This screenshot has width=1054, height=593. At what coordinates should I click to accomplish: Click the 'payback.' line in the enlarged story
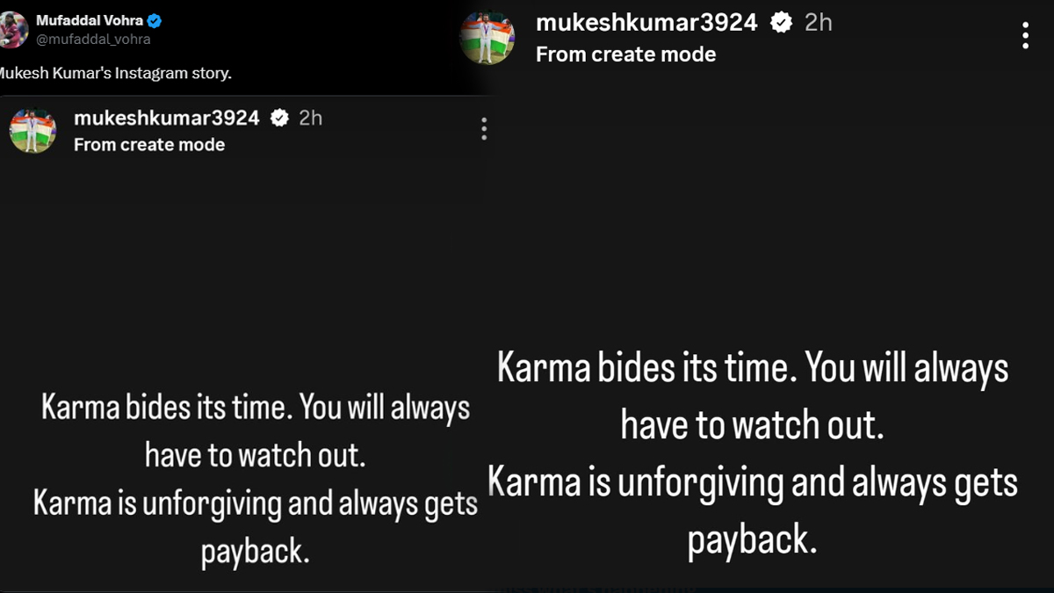pyautogui.click(x=753, y=539)
